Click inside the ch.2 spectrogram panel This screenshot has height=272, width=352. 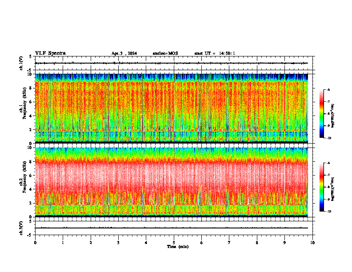172,182
